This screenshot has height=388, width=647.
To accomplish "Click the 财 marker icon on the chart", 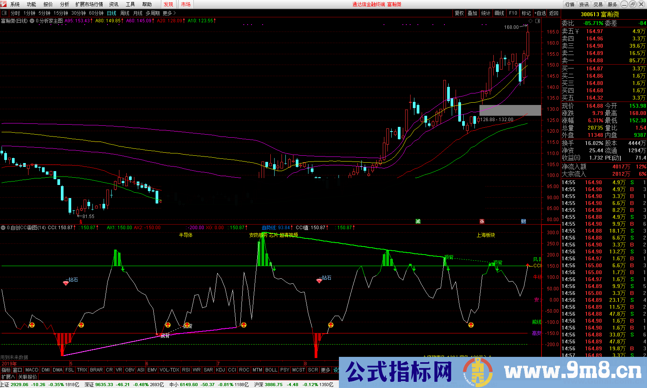I will 523,221.
